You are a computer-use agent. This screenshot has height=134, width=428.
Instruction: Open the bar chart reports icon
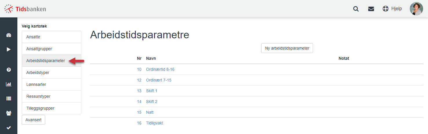click(x=9, y=84)
